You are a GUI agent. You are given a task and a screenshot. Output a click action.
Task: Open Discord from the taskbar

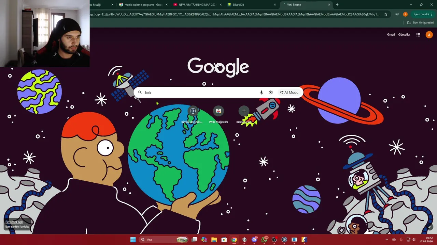click(x=254, y=240)
